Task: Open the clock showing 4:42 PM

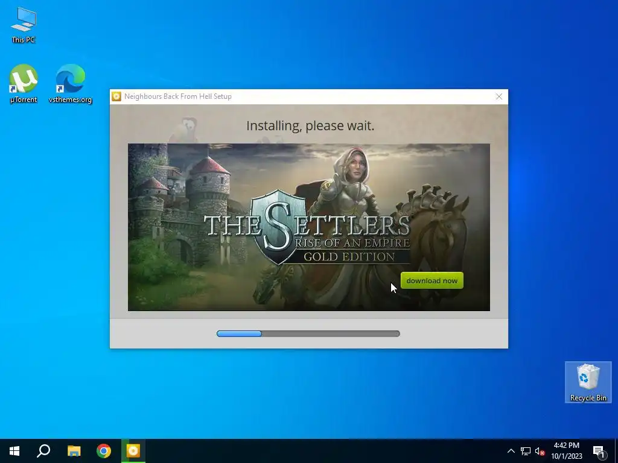Action: [x=566, y=451]
